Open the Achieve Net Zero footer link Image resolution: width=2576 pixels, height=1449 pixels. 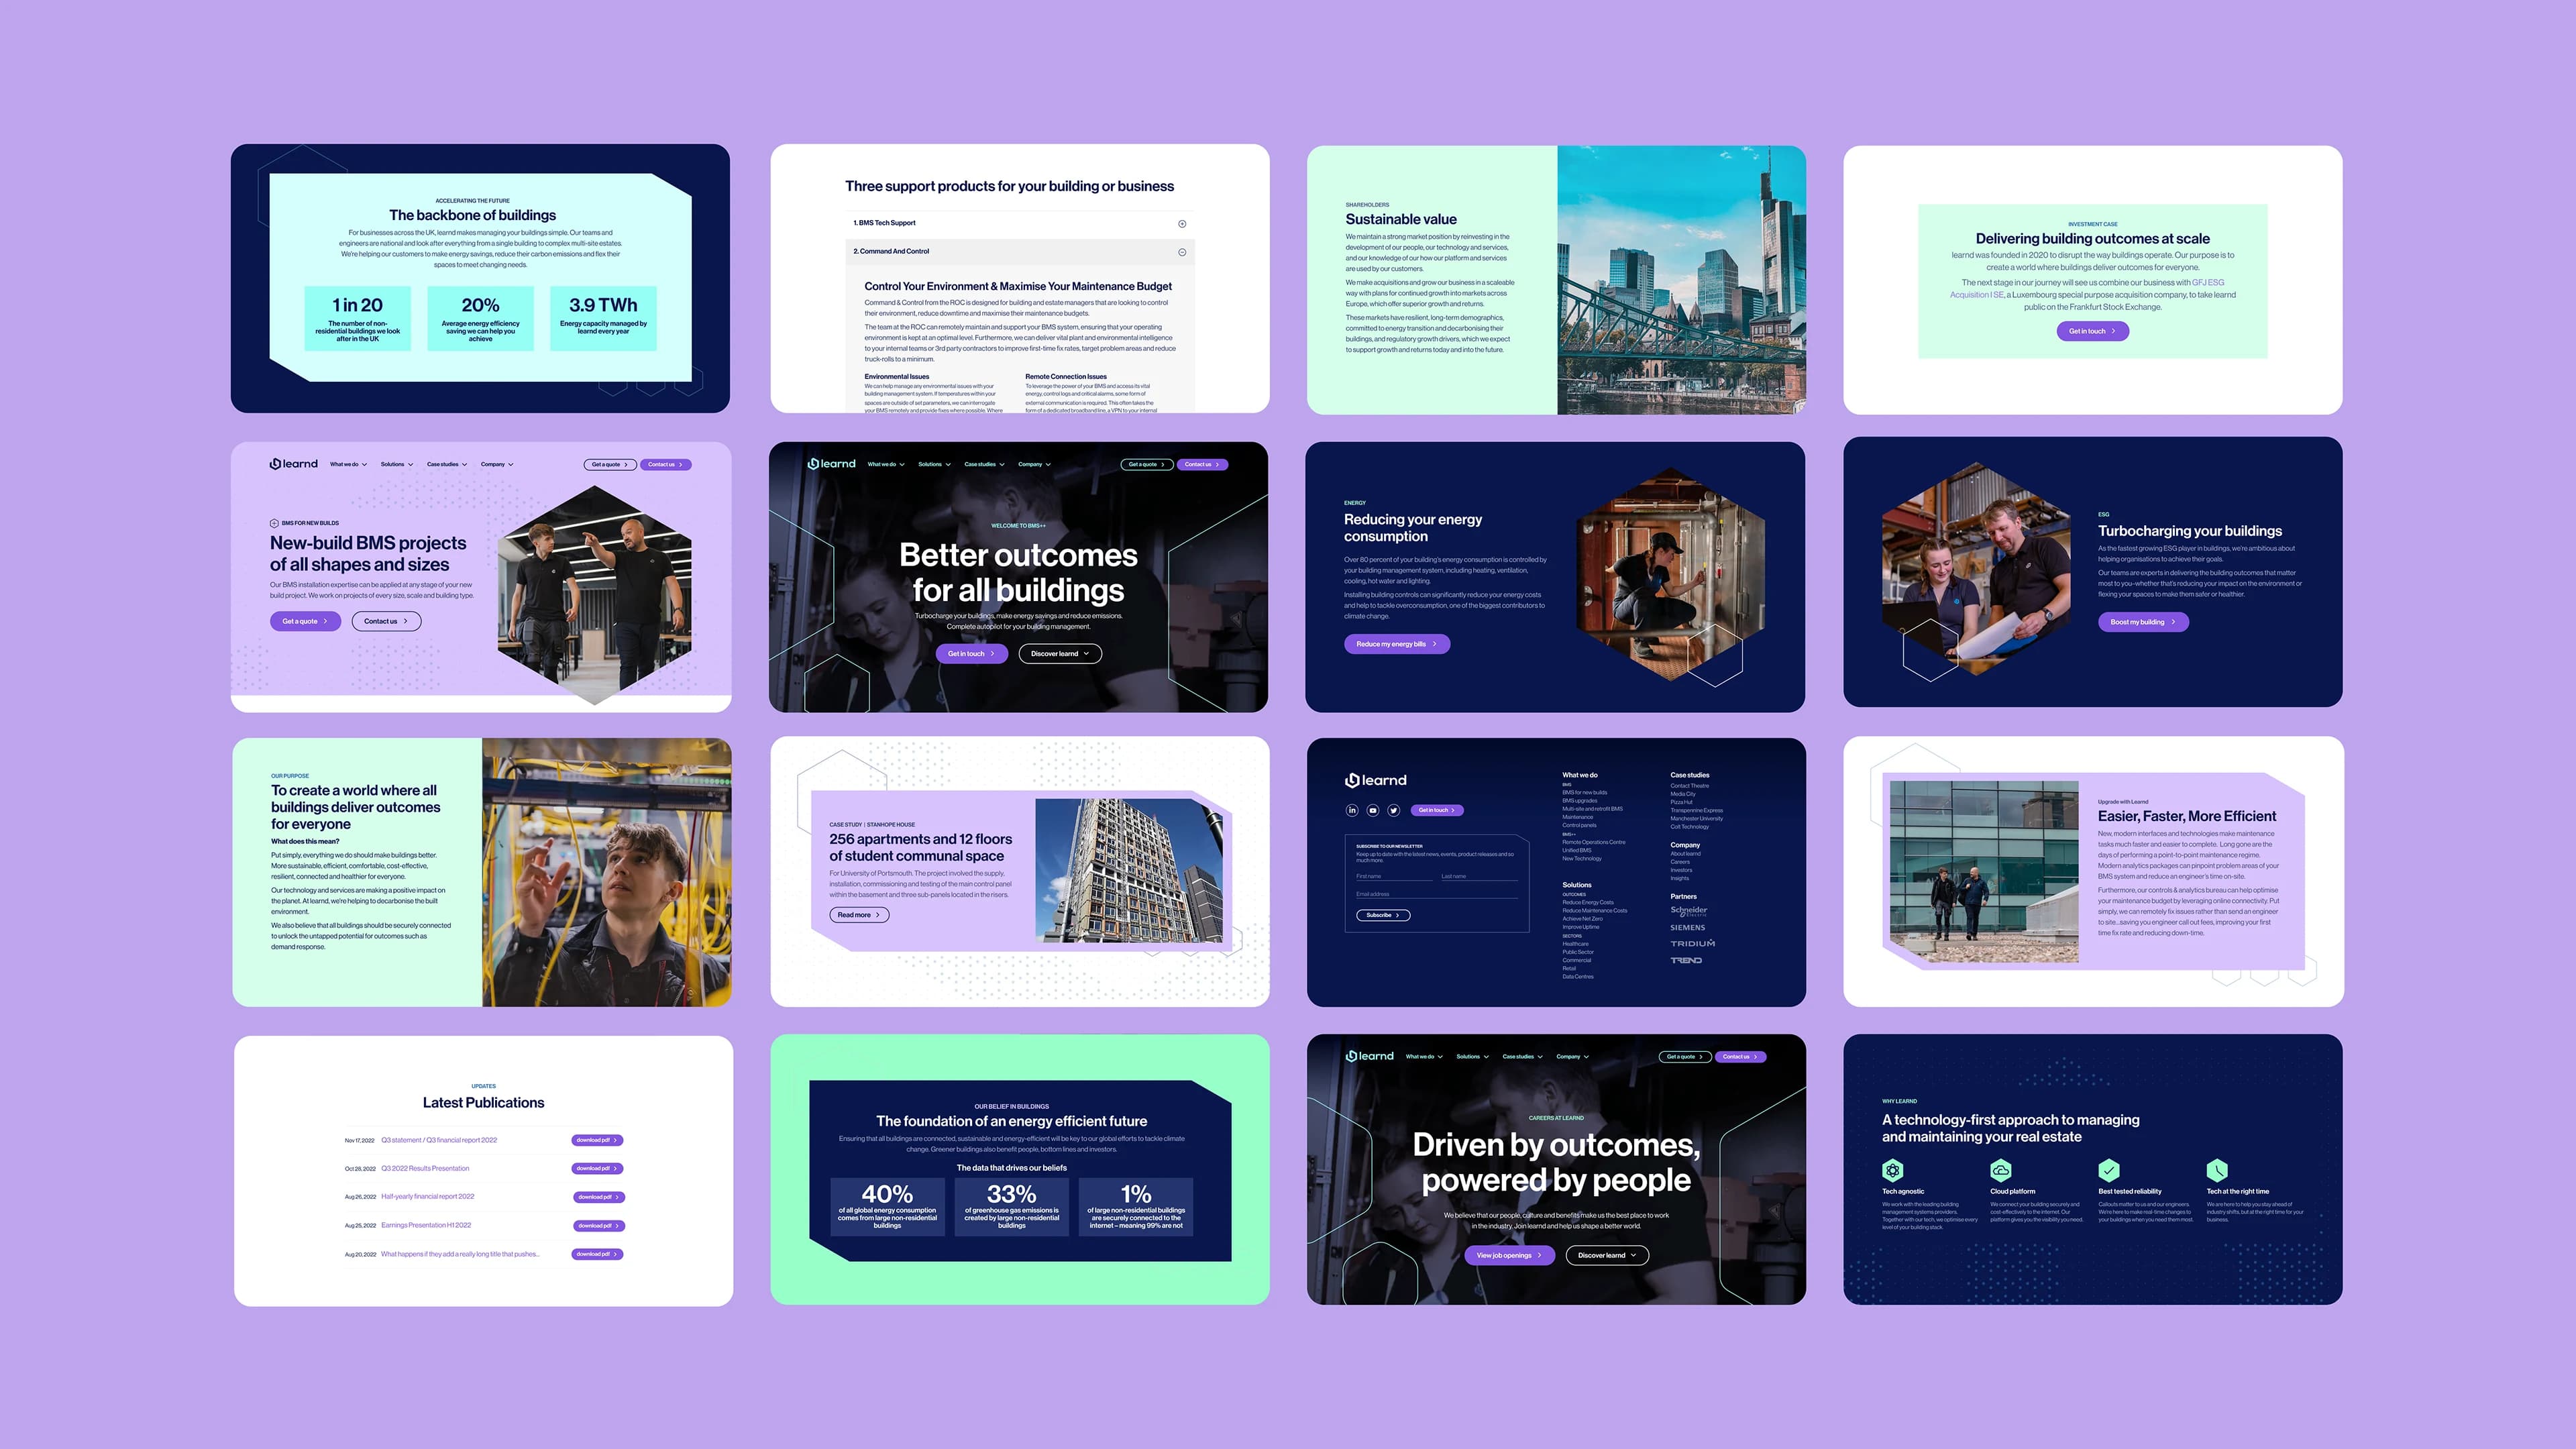pyautogui.click(x=1582, y=918)
